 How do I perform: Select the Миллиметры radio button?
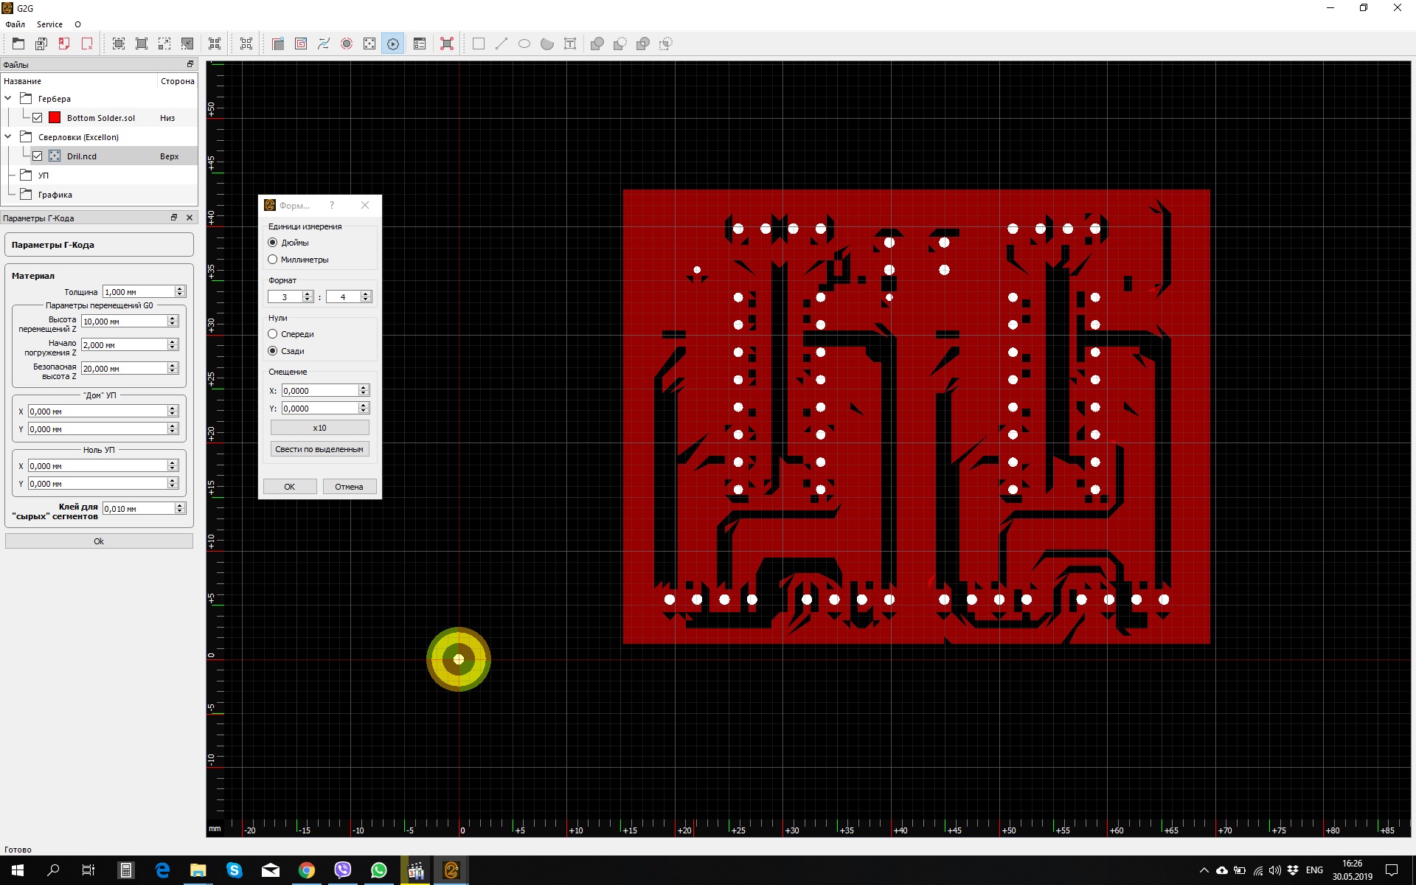(x=273, y=260)
